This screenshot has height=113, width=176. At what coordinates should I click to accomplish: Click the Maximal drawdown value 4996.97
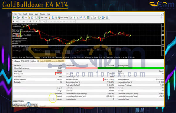tap(109, 79)
